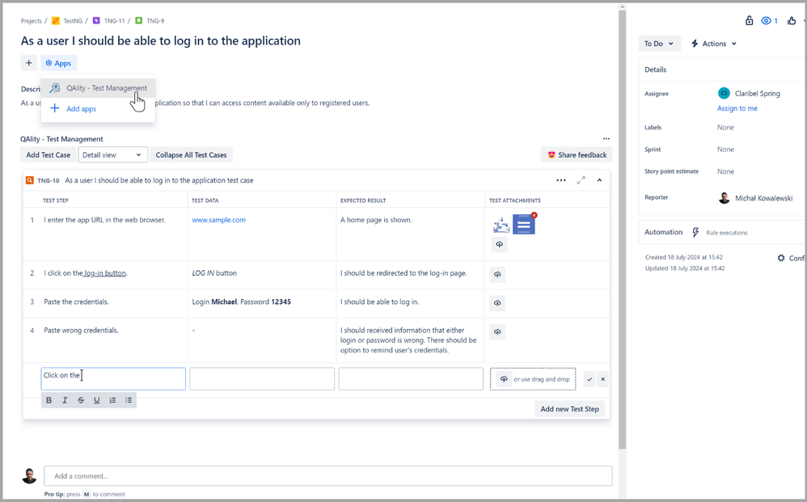
Task: Click the upload attachment icon in step 1
Action: click(499, 244)
